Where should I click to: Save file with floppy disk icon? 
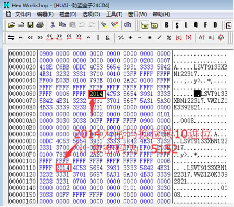(30, 25)
